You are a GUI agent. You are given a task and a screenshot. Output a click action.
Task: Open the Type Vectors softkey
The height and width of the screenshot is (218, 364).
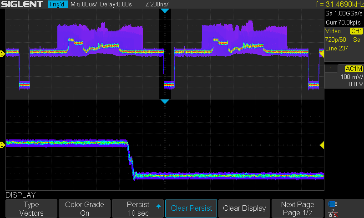(x=31, y=208)
